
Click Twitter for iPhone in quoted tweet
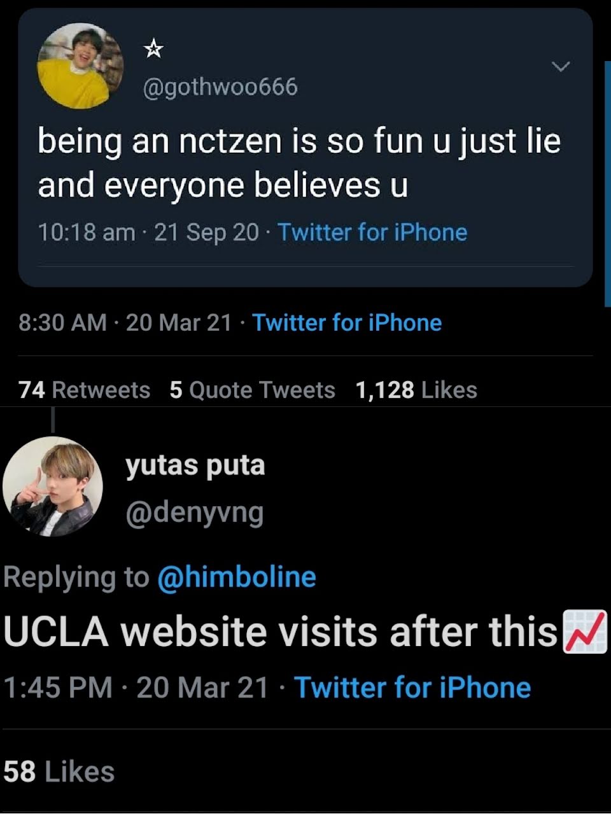point(372,232)
